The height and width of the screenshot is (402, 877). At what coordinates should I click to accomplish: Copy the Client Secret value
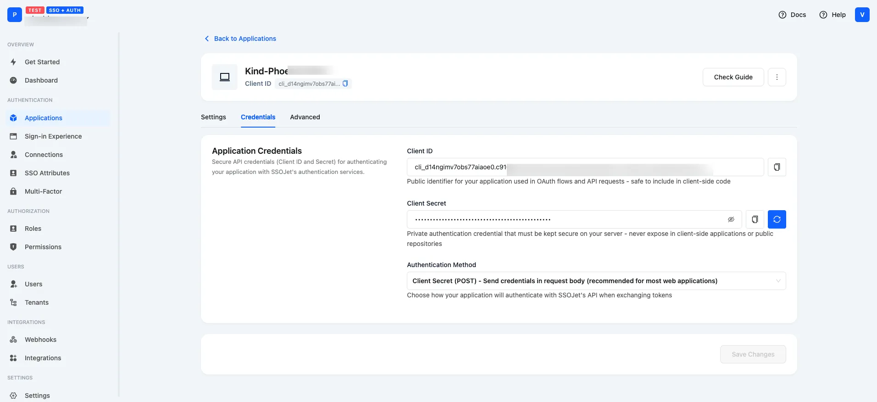click(755, 219)
